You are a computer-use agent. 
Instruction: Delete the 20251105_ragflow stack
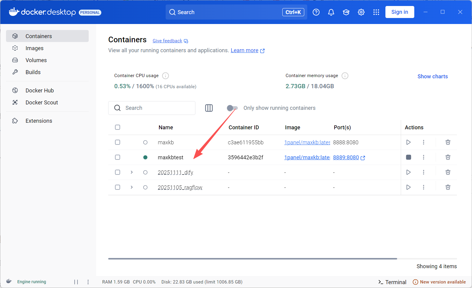(x=448, y=187)
